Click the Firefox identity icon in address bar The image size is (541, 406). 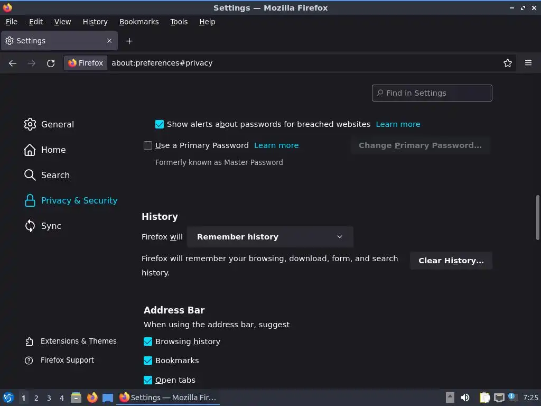[x=86, y=63]
